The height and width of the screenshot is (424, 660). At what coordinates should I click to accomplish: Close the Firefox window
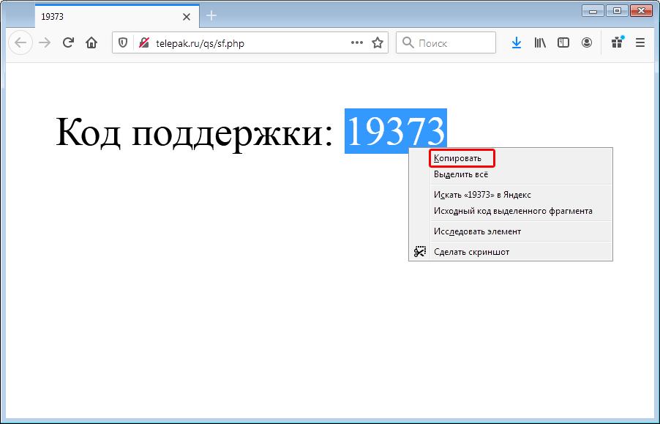(642, 11)
